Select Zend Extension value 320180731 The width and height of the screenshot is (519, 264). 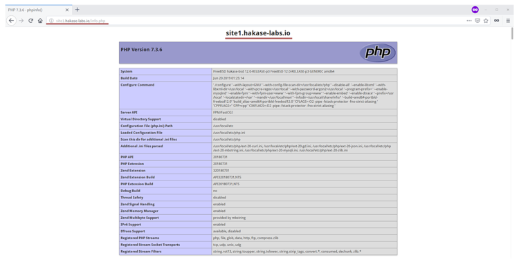[221, 171]
